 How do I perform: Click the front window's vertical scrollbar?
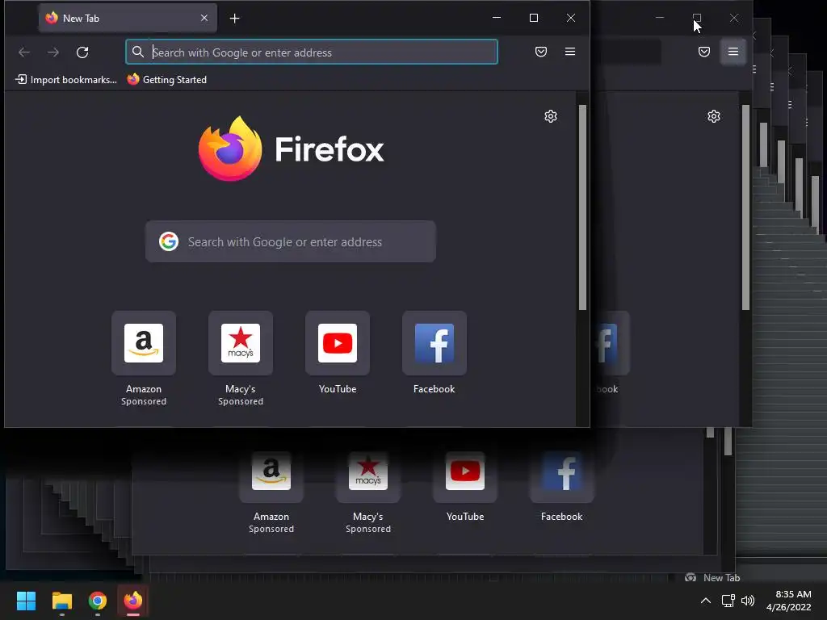pyautogui.click(x=582, y=207)
